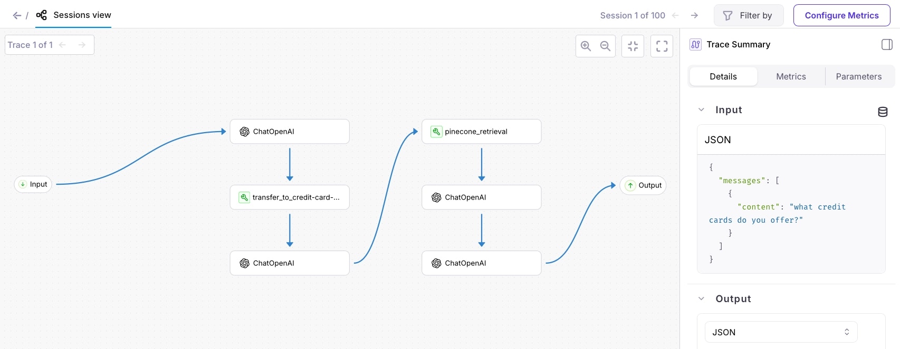Click the Sessions view graph icon
The width and height of the screenshot is (900, 349).
pos(41,15)
